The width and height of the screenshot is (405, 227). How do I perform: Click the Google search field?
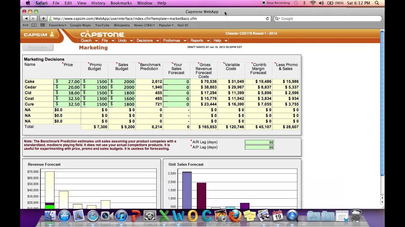[327, 19]
